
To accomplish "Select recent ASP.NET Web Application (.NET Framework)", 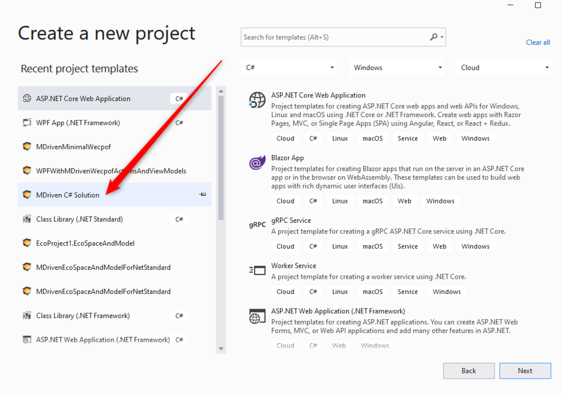I will click(115, 340).
